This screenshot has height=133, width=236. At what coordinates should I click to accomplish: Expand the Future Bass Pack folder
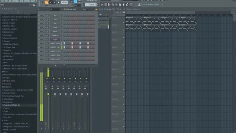[10, 38]
